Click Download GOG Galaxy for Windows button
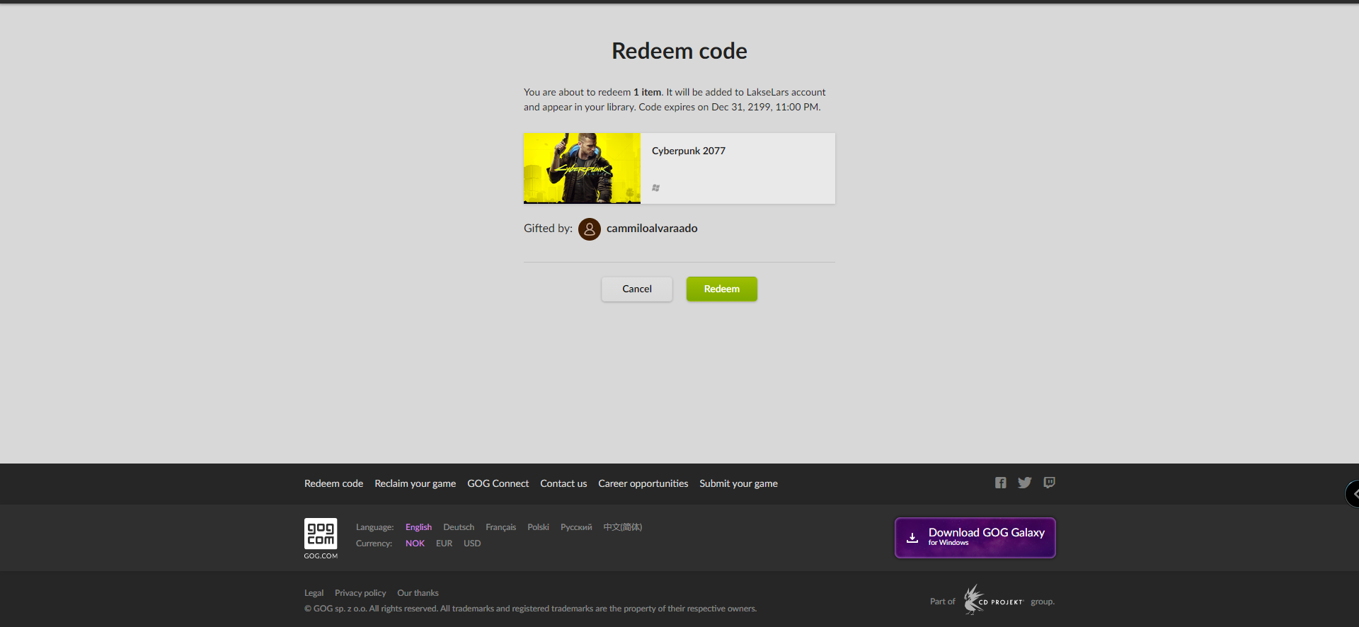 975,538
